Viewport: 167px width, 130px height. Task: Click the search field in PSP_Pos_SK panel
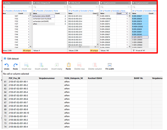pos(84,7)
